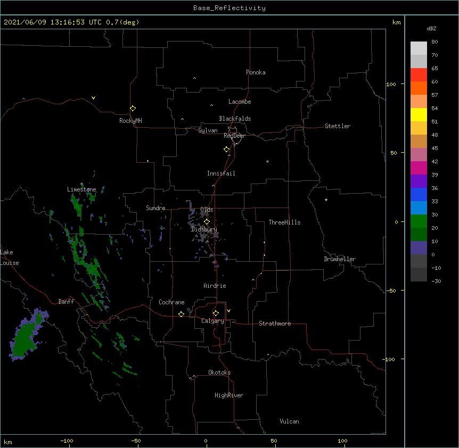The width and height of the screenshot is (459, 448).
Task: Click the Sylvan map label
Action: pos(208,130)
